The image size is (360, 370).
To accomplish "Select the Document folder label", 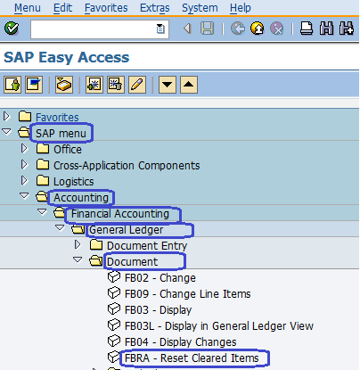I will coord(132,261).
